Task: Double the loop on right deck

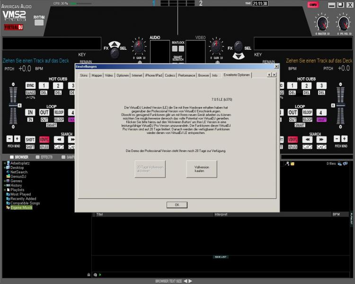Action: pos(321,147)
